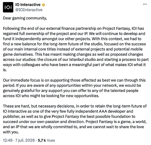Click the IO Interactive display name

click(28, 5)
